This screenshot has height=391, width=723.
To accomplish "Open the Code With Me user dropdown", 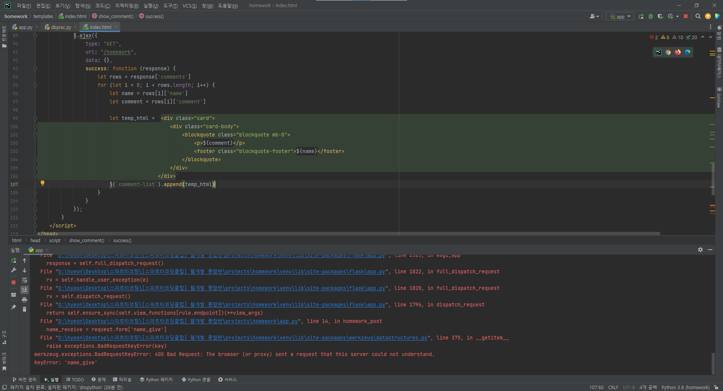I will coord(594,17).
